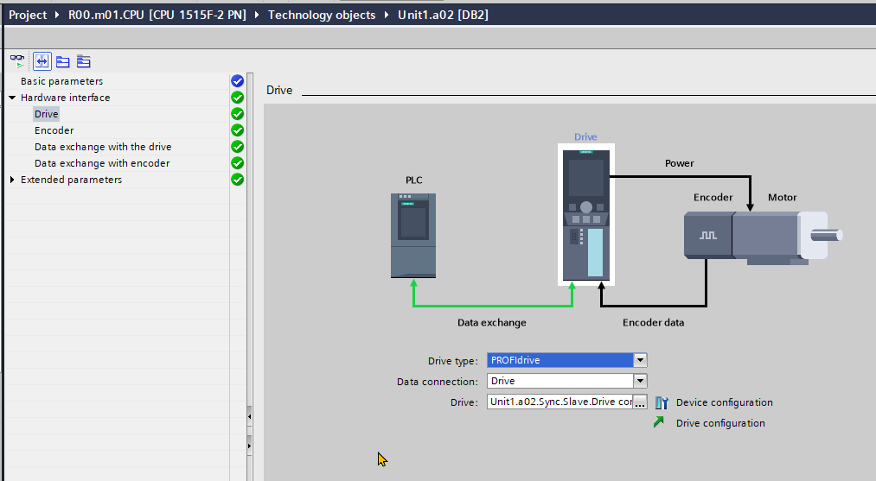Collapse the Hardware interface tree node
The height and width of the screenshot is (481, 876).
[x=12, y=98]
